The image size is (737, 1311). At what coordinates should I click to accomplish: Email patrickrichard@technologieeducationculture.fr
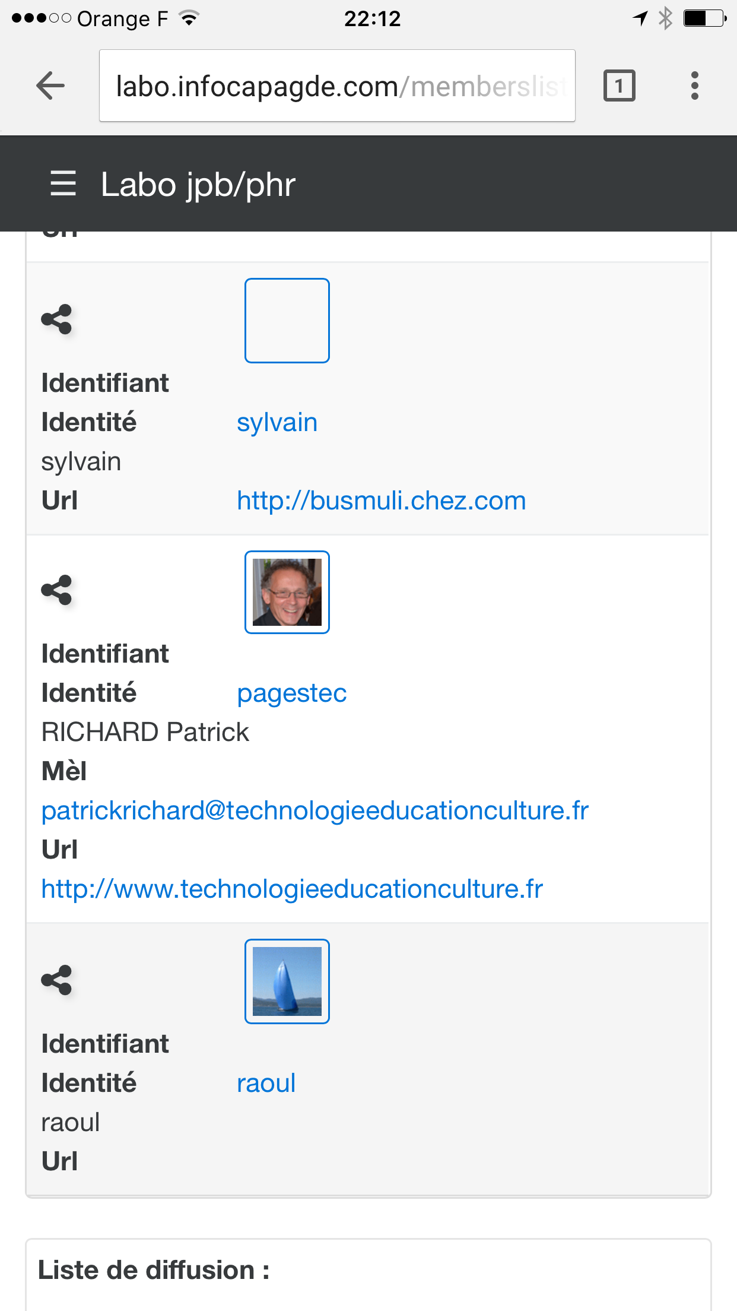point(315,810)
